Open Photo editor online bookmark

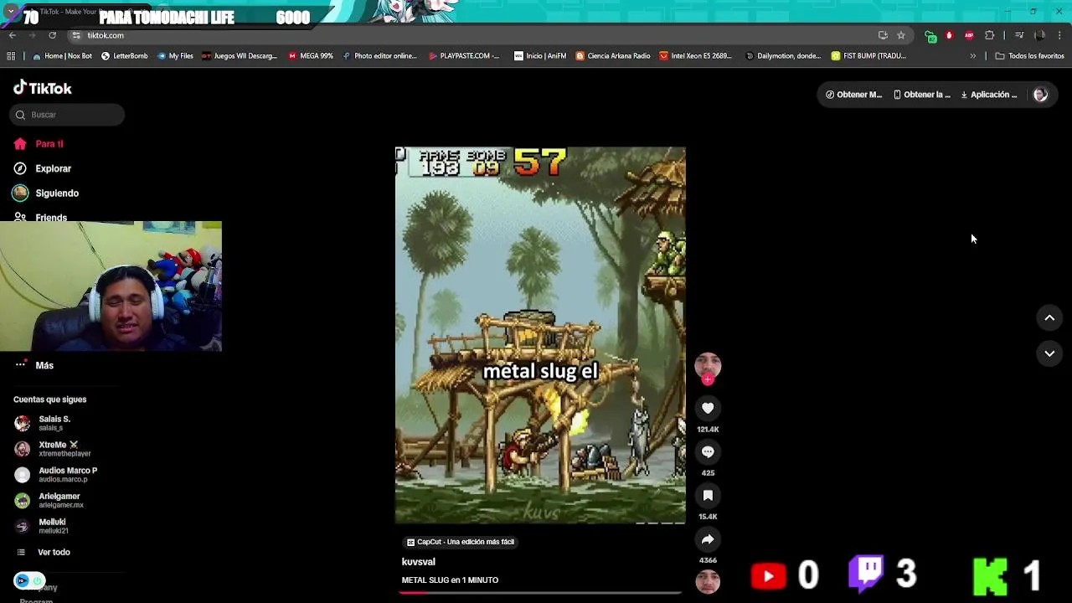[379, 56]
